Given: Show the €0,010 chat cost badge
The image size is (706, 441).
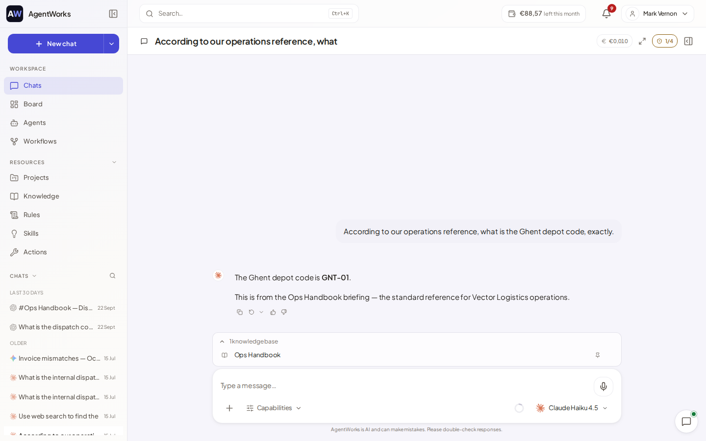Looking at the screenshot, I should pyautogui.click(x=614, y=41).
